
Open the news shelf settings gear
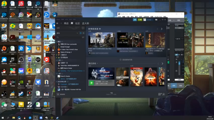(x=100, y=29)
